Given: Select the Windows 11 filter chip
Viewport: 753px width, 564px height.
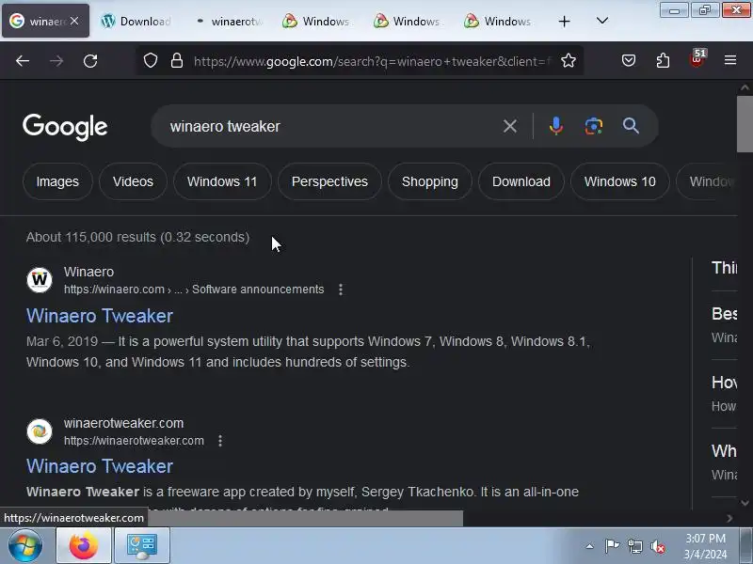Looking at the screenshot, I should coord(222,181).
